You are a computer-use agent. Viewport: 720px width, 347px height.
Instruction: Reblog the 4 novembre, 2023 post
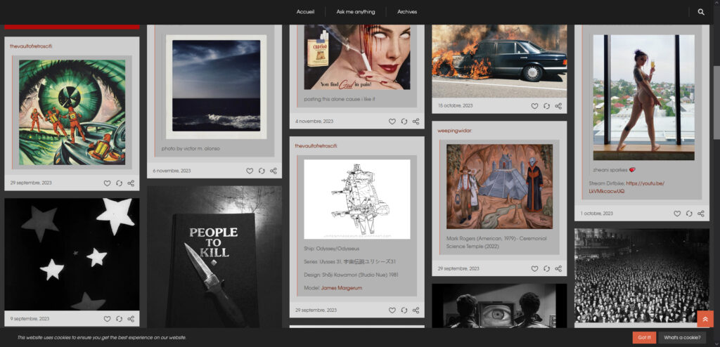404,122
